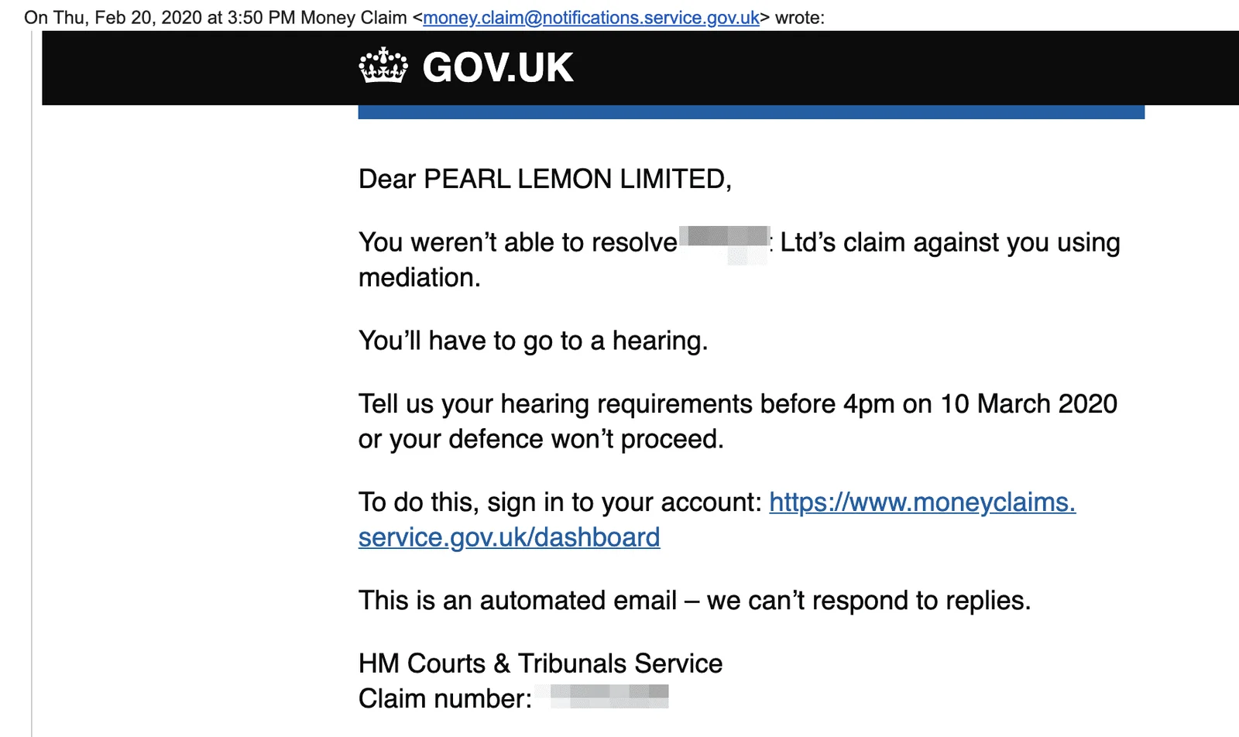Viewport: 1239px width, 737px height.
Task: Click the "10 March 2020" deadline date
Action: 1029,404
